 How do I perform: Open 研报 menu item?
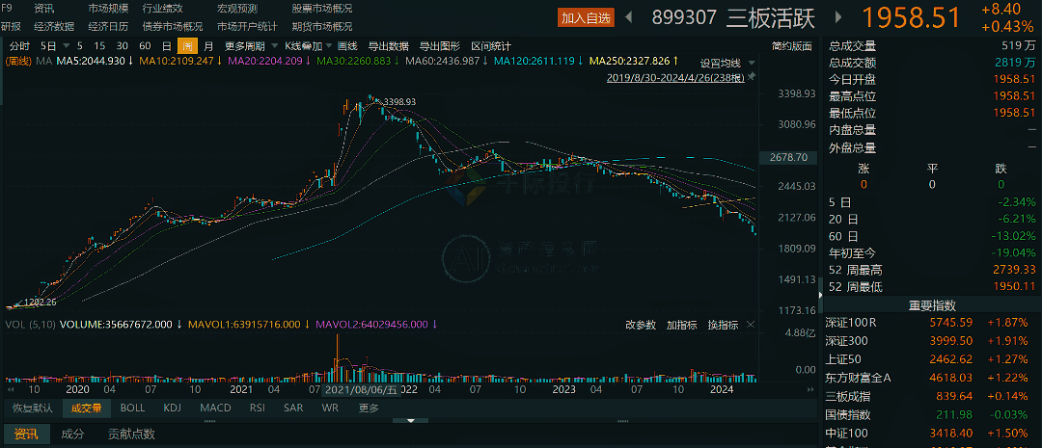11,27
